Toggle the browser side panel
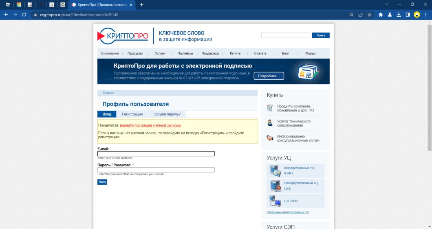This screenshot has height=229, width=432. (408, 15)
